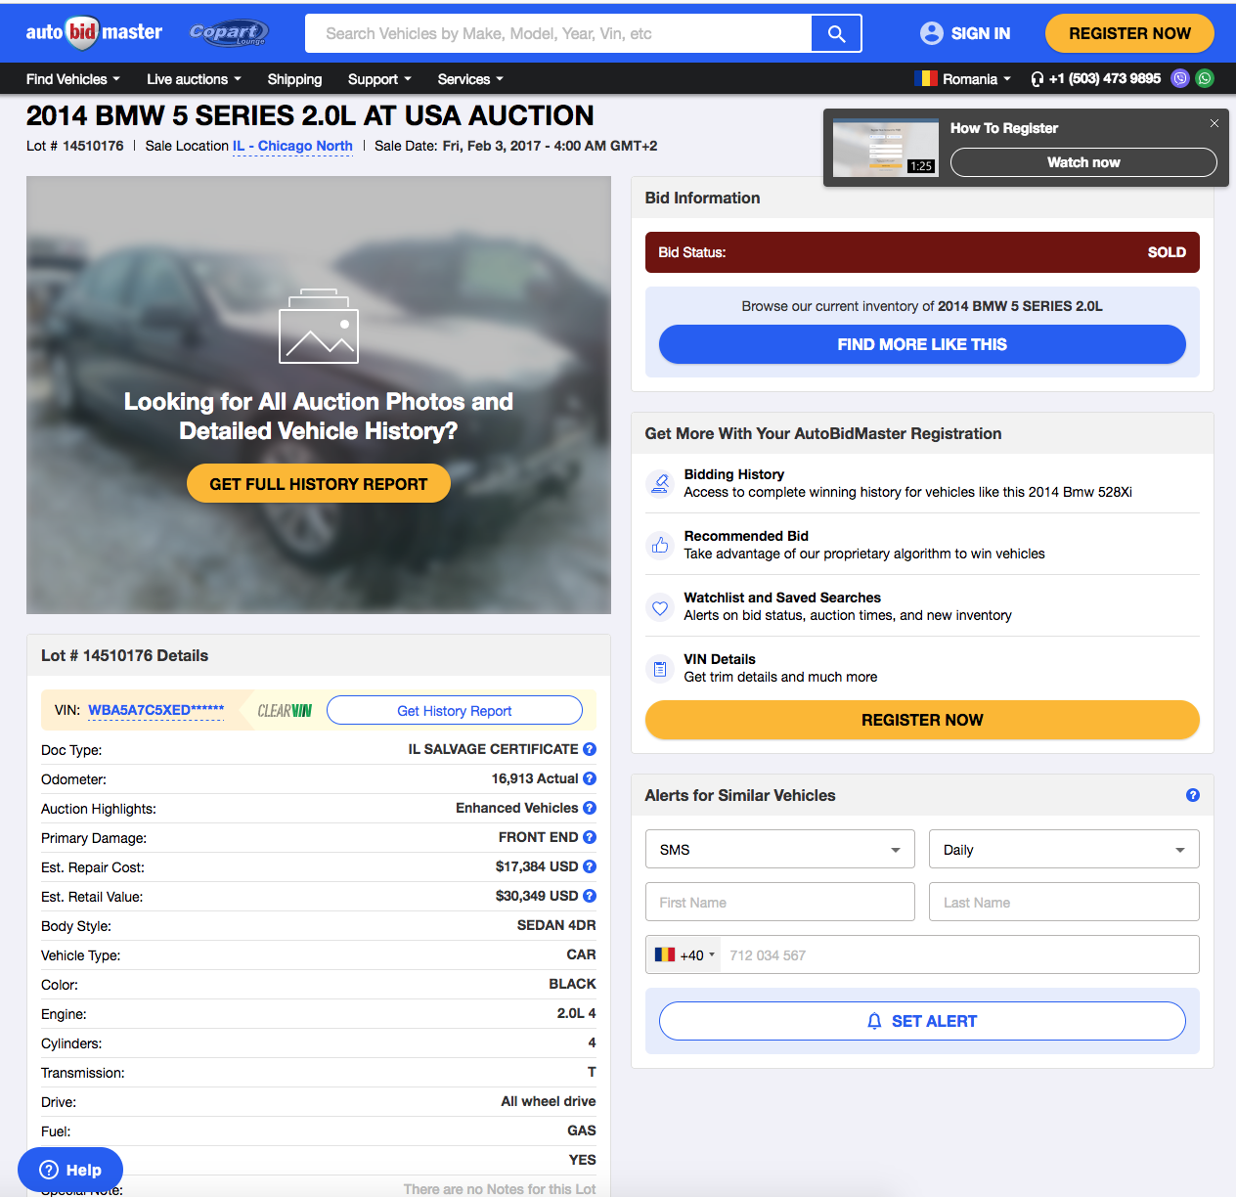Click the SEDAN 4DR body style value
This screenshot has height=1197, width=1236.
(556, 925)
